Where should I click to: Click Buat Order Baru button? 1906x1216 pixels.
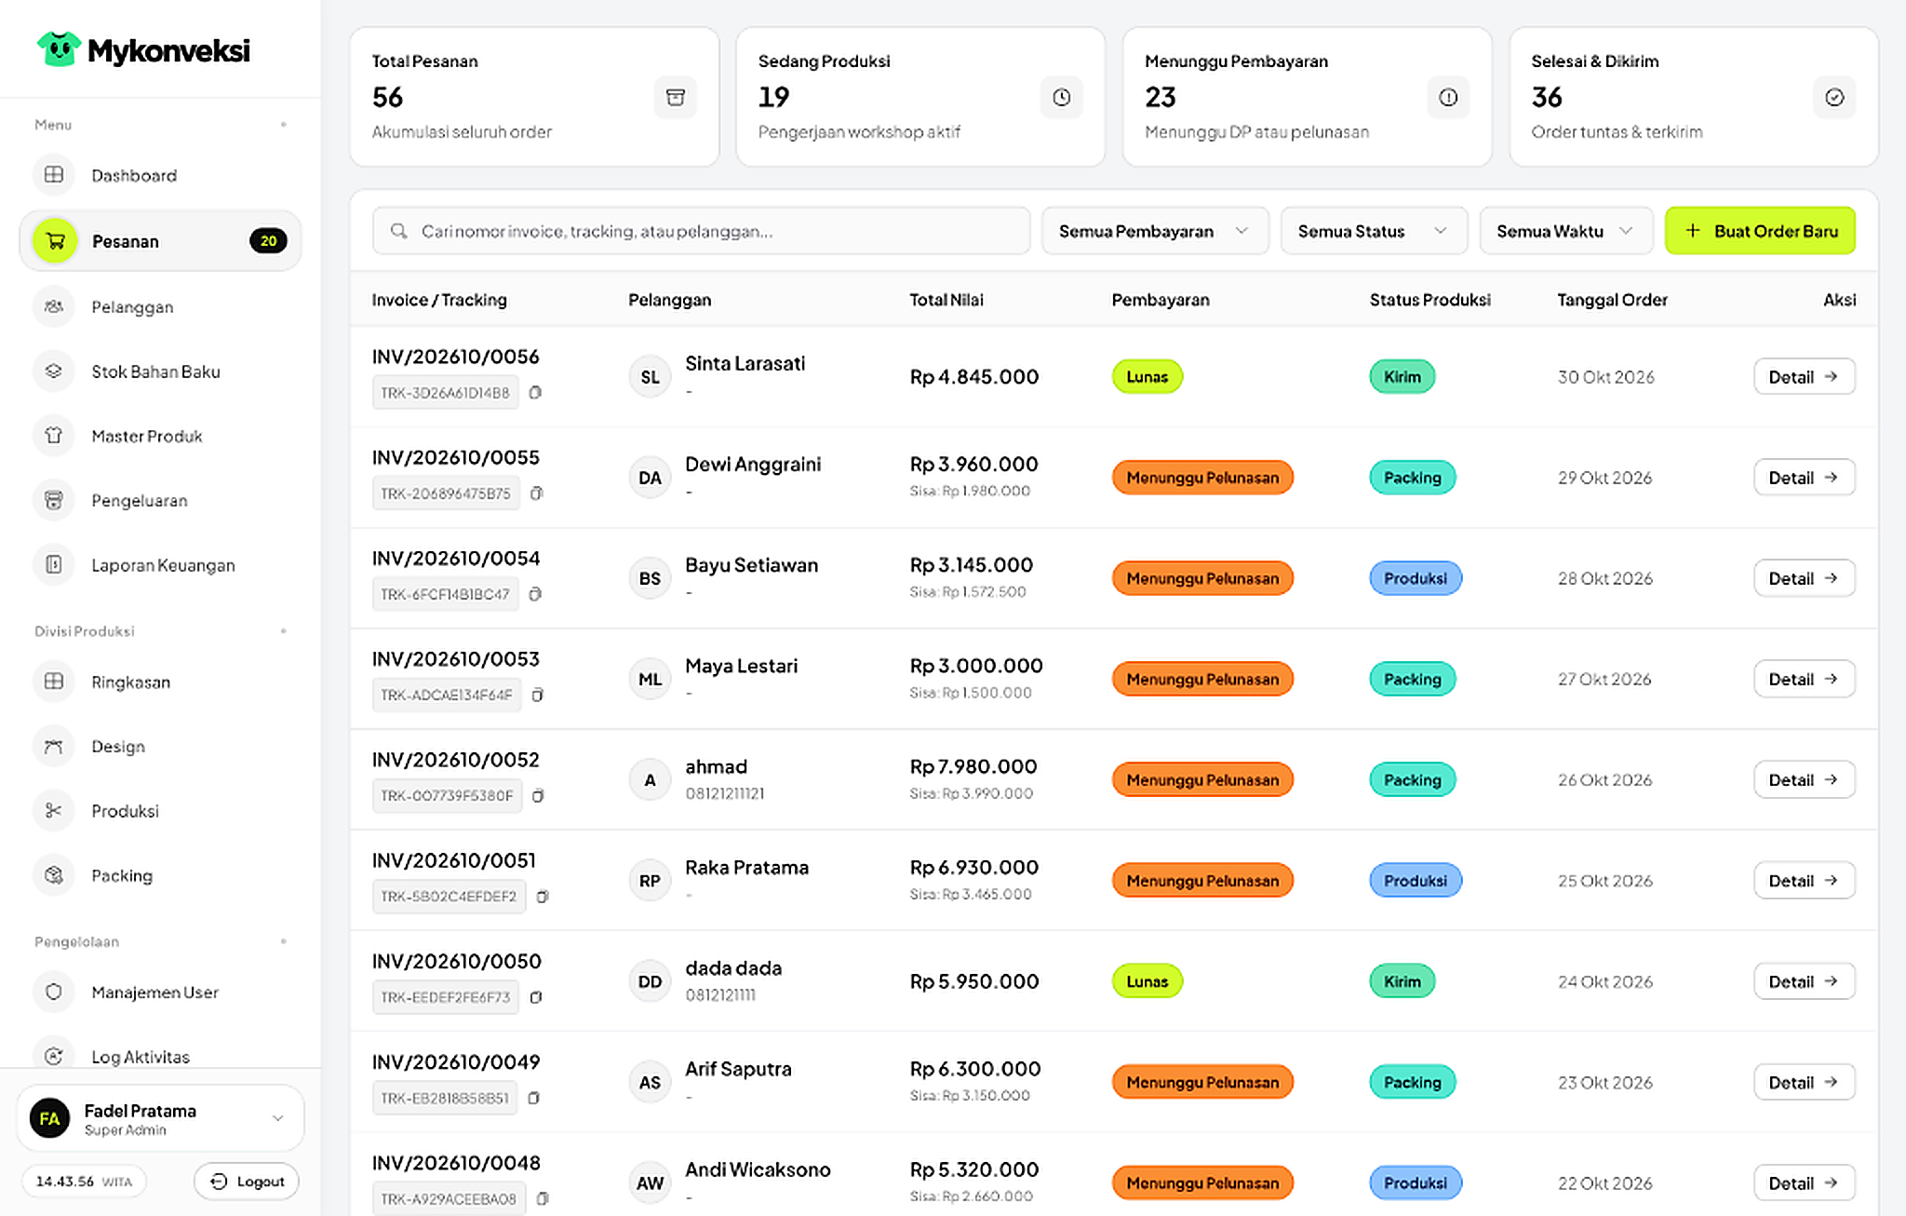1760,231
